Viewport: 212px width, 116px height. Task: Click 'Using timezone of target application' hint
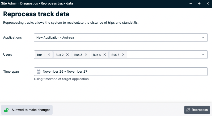[61, 79]
